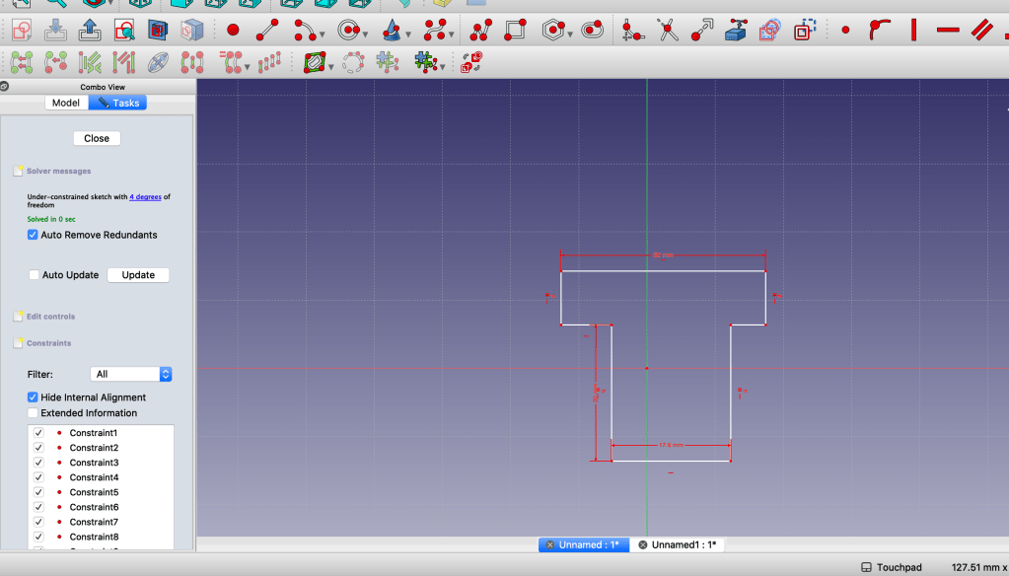Expand the Create Polygon dropdown arrow
Viewport: 1009px width, 576px height.
click(x=571, y=36)
